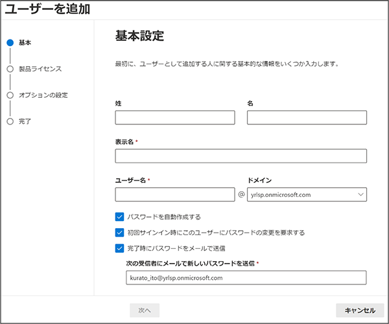Open the ドメイン dropdown chevron
This screenshot has width=389, height=324.
click(x=360, y=194)
